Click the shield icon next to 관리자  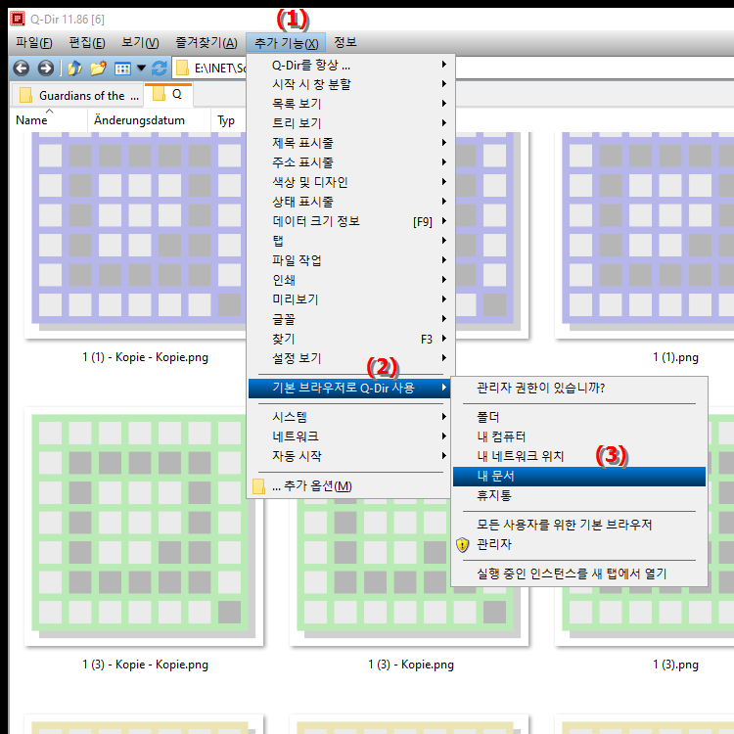click(x=463, y=544)
